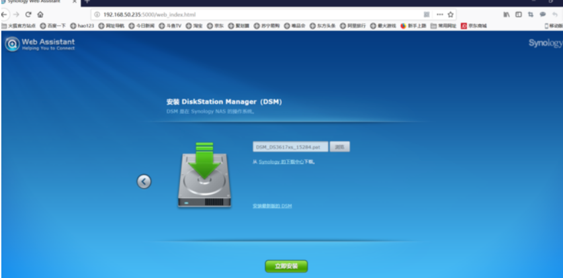Open the 网址导航 bookmark
563x278 pixels.
tap(111, 26)
